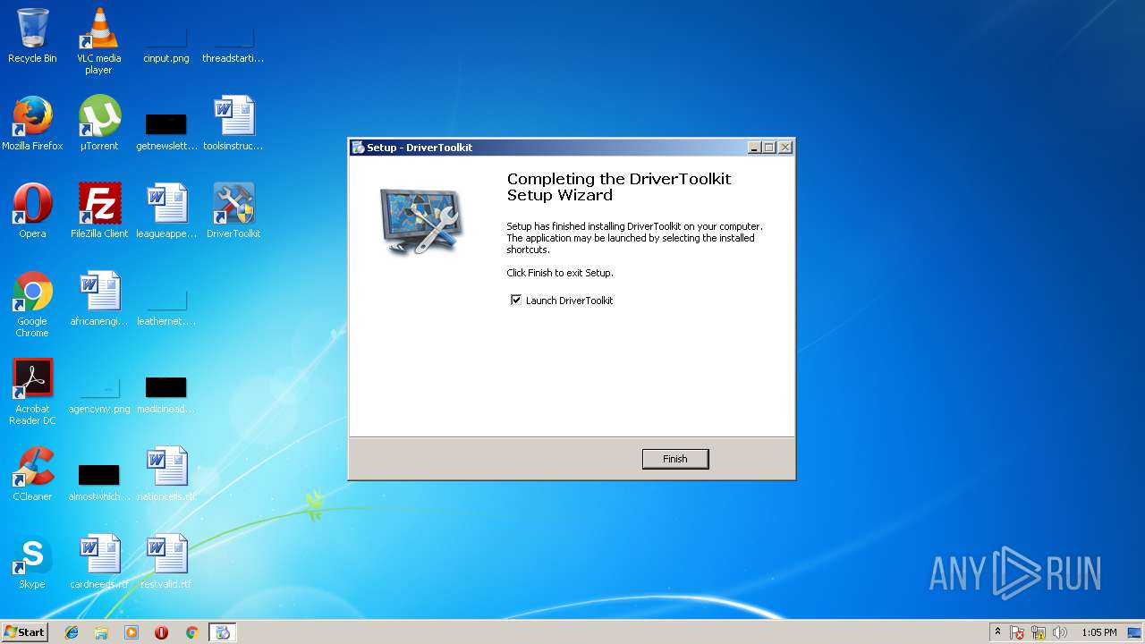Select the Mozilla Firefox desktop shortcut
The width and height of the screenshot is (1145, 644).
[32, 123]
